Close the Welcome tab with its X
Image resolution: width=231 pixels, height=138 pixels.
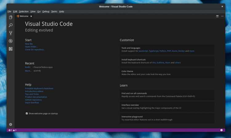(31, 16)
